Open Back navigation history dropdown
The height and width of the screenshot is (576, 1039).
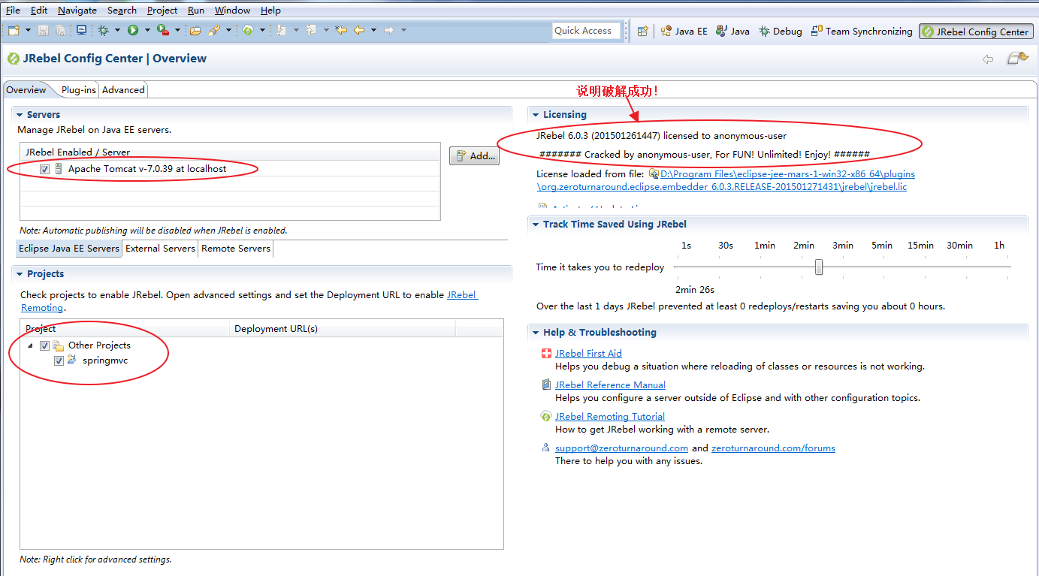373,30
